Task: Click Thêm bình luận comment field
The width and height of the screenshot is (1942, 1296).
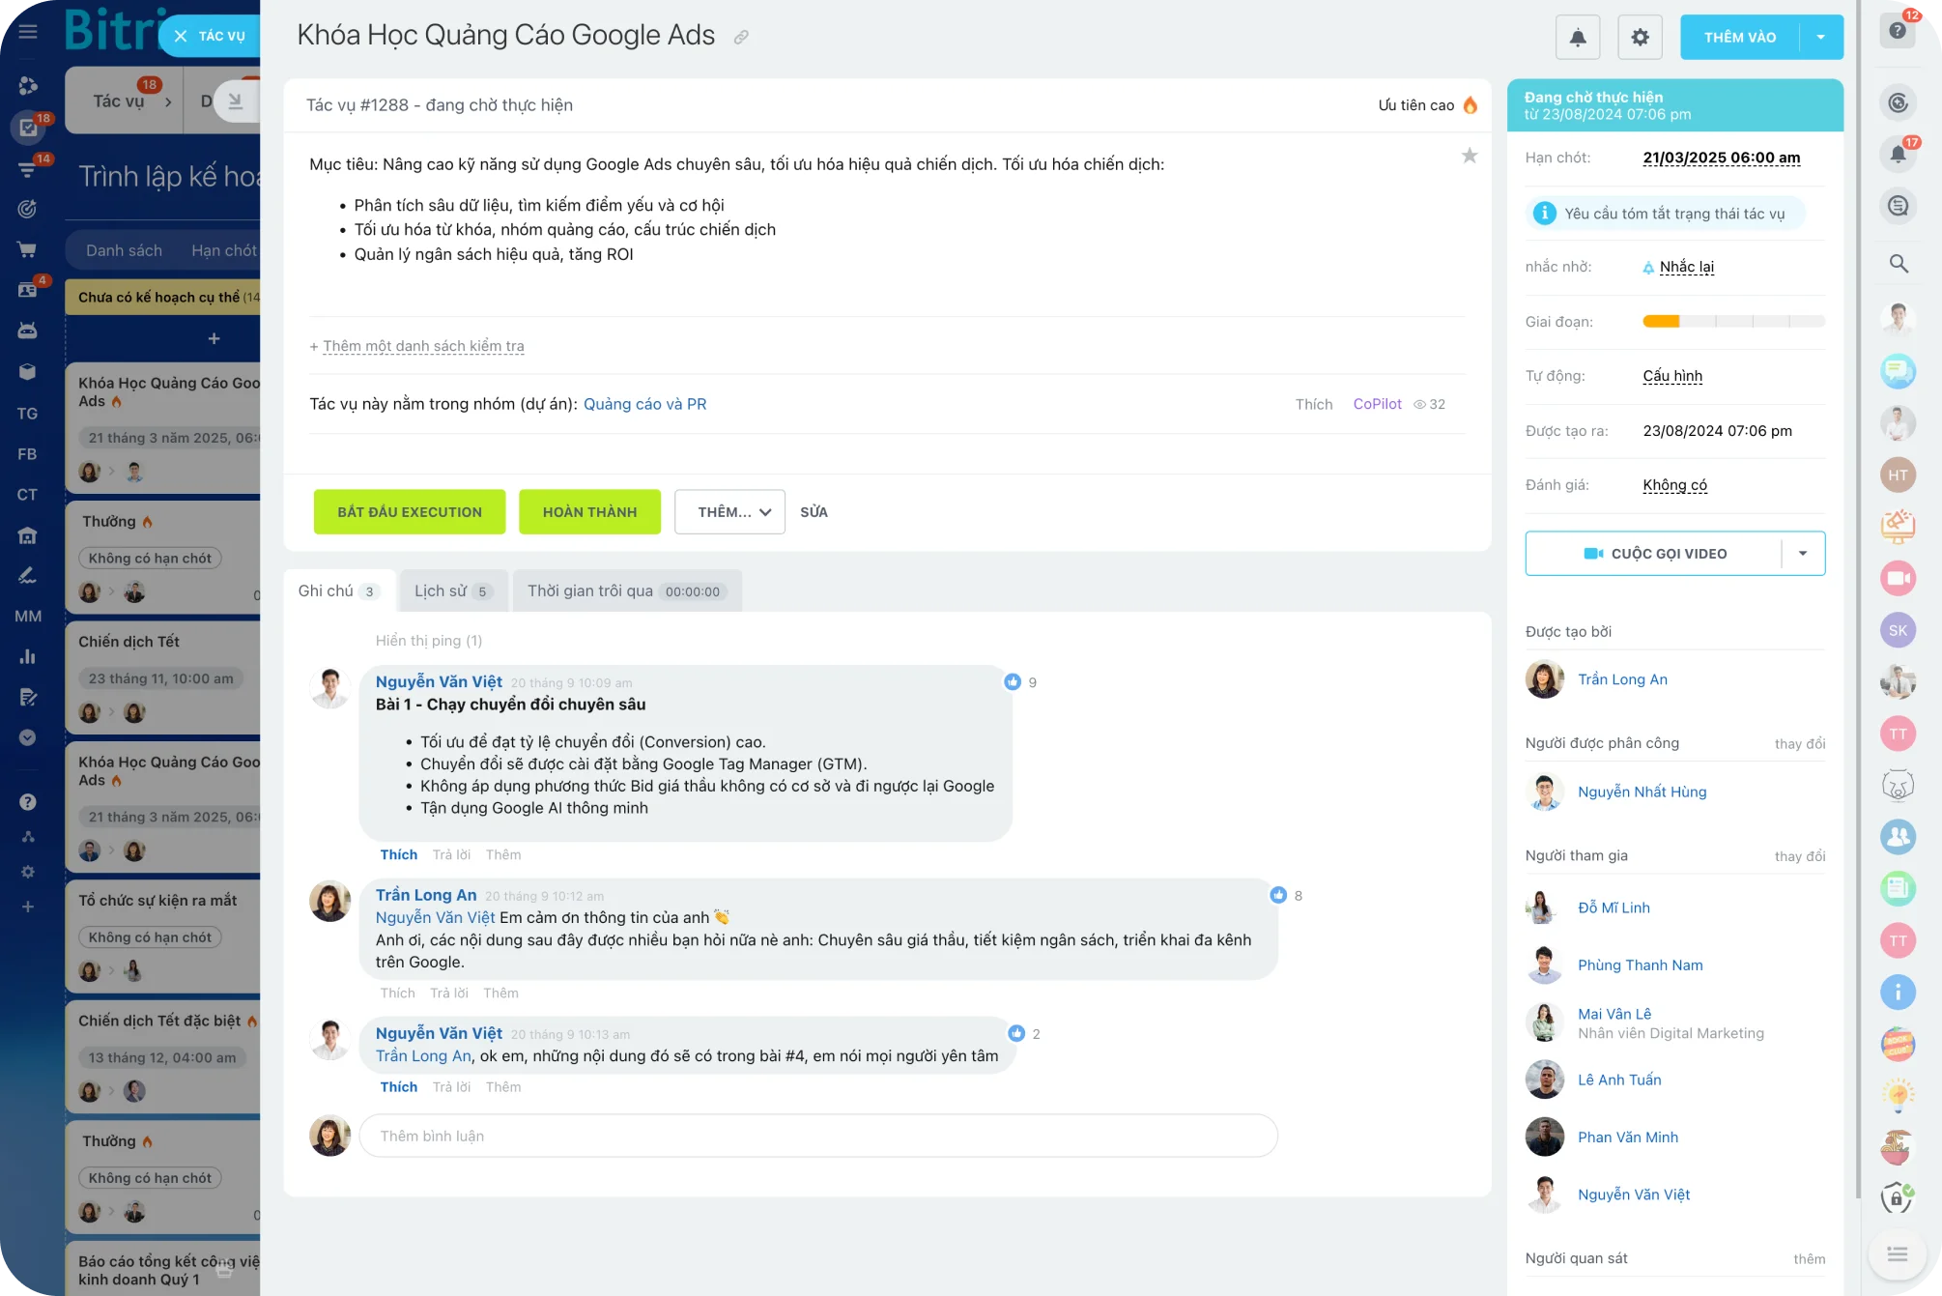Action: click(818, 1137)
